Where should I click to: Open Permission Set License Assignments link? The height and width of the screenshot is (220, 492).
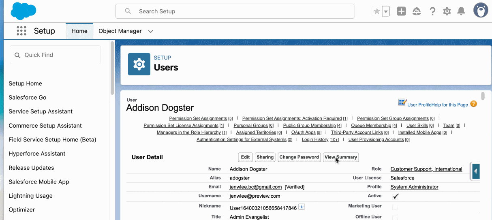(181, 126)
